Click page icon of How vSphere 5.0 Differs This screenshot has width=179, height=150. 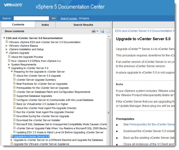[x=9, y=61]
